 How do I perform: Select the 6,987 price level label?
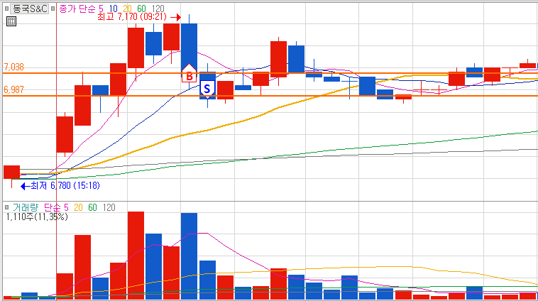13,89
